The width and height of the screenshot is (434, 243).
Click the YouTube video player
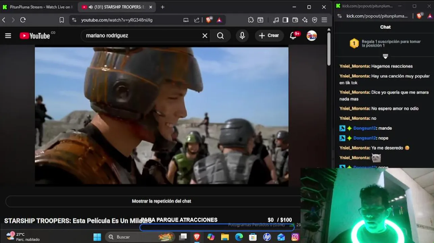click(162, 116)
